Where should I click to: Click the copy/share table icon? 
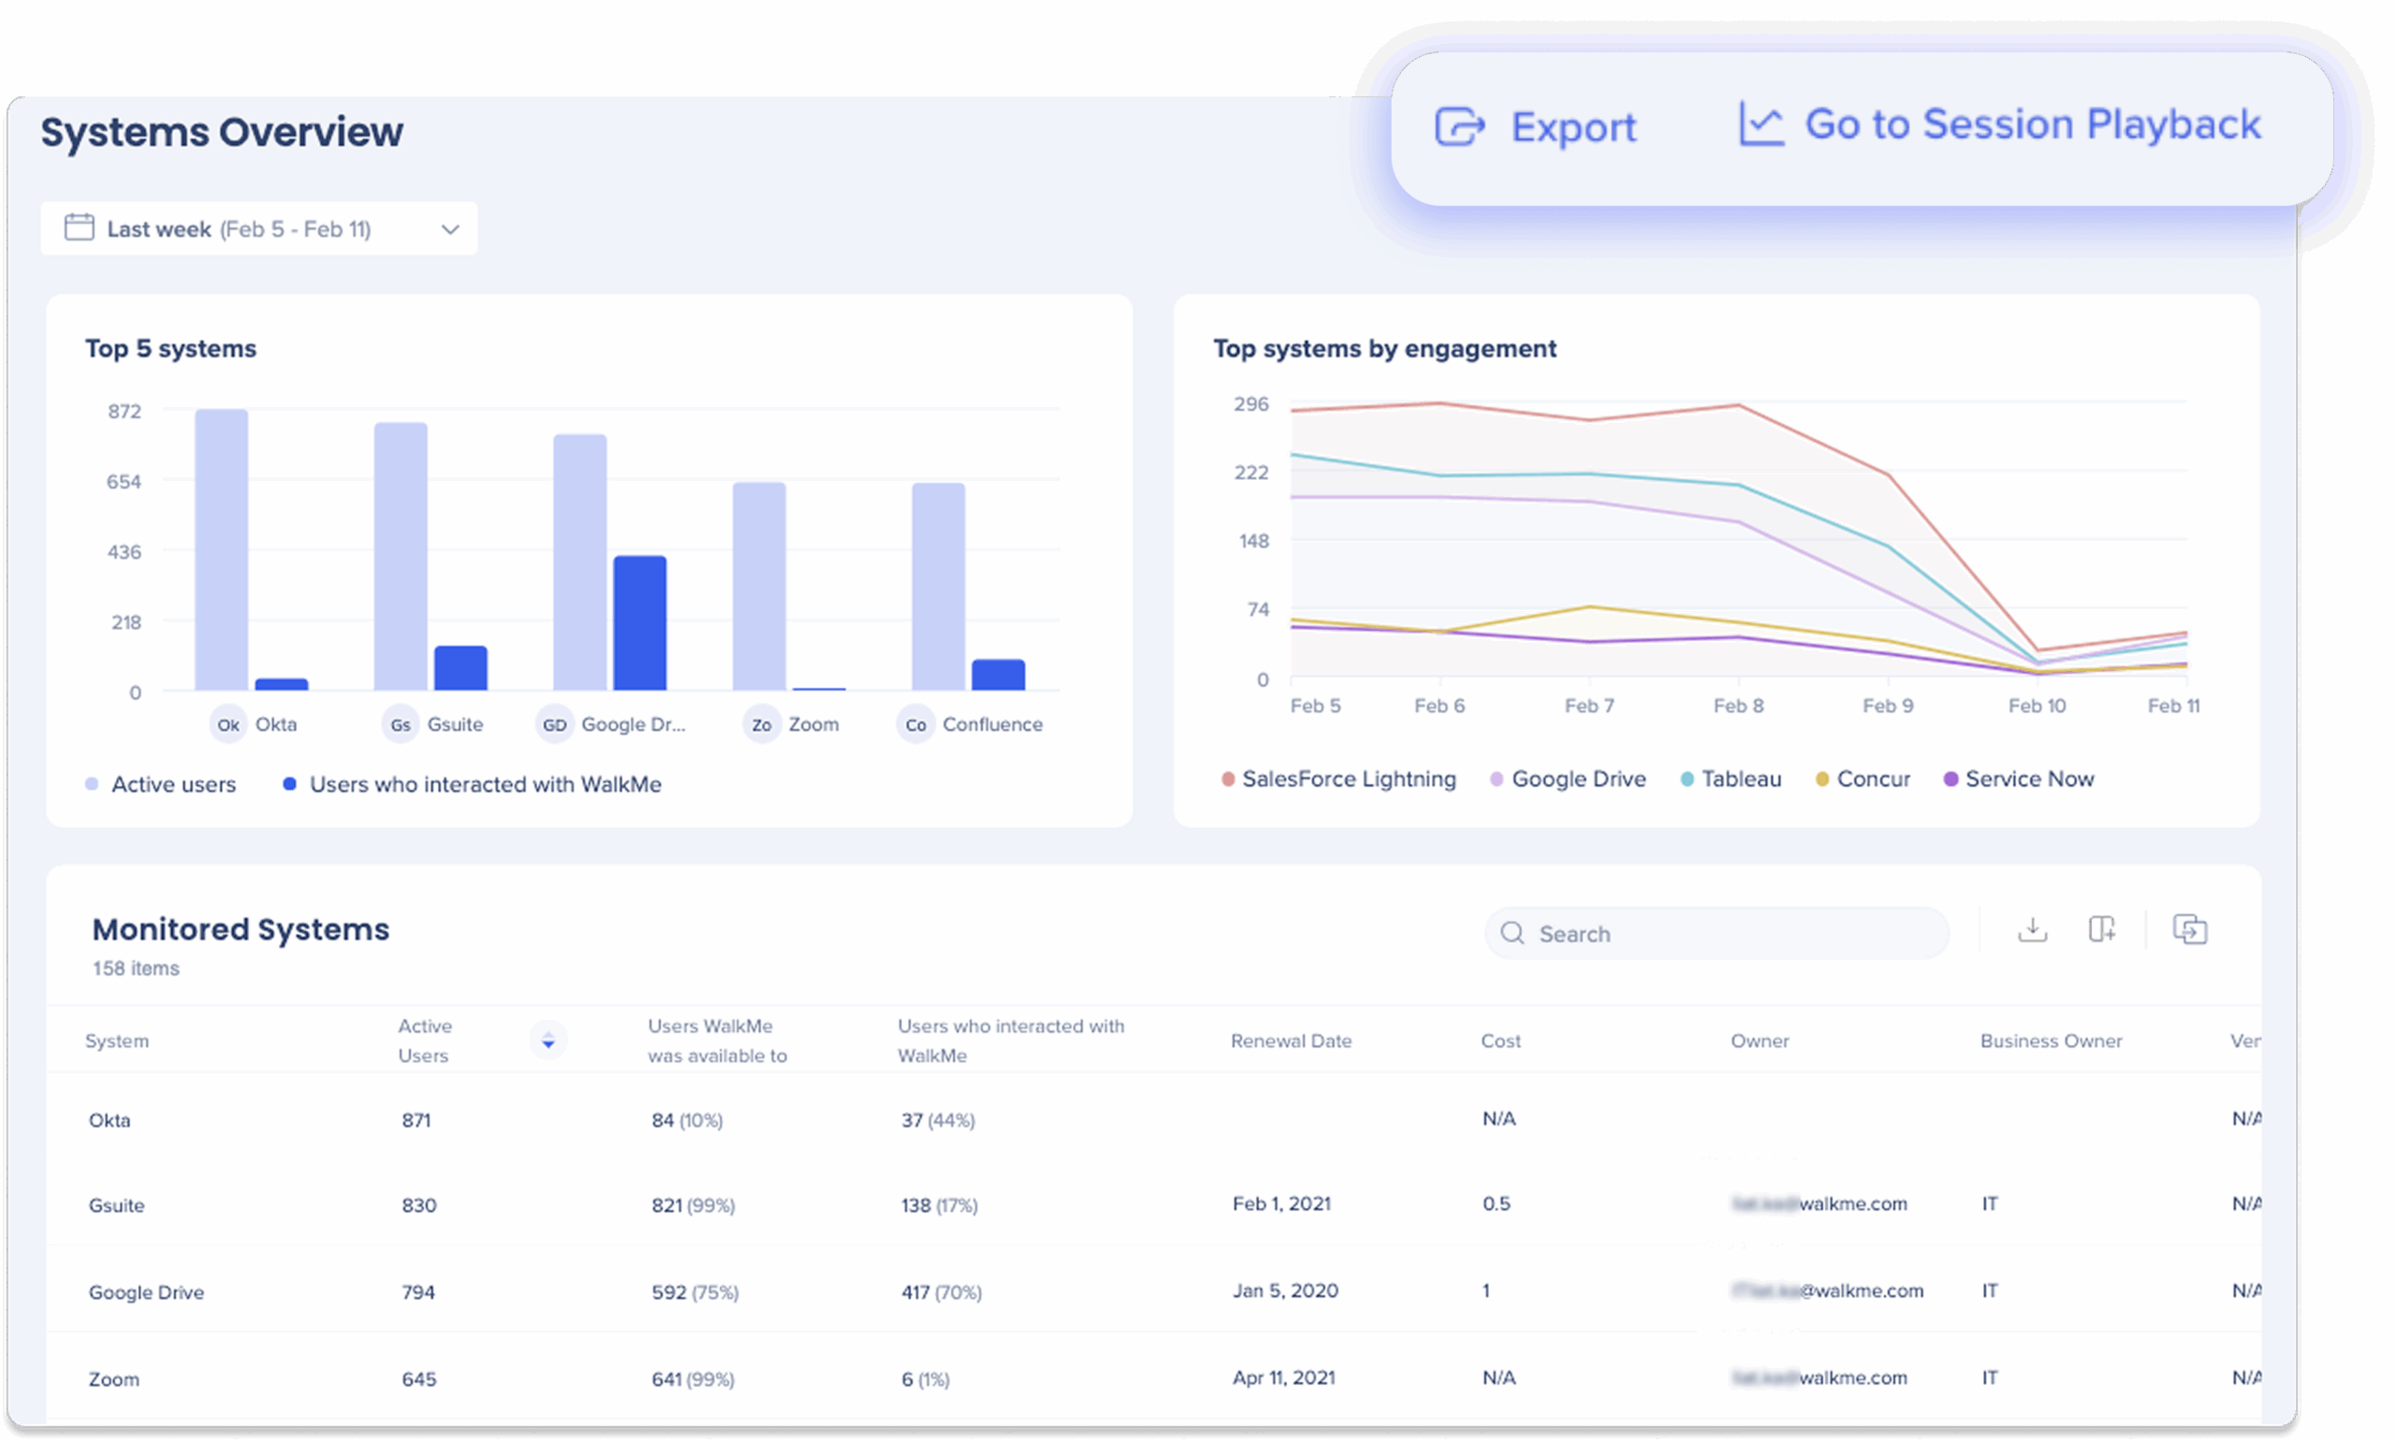click(x=2189, y=929)
